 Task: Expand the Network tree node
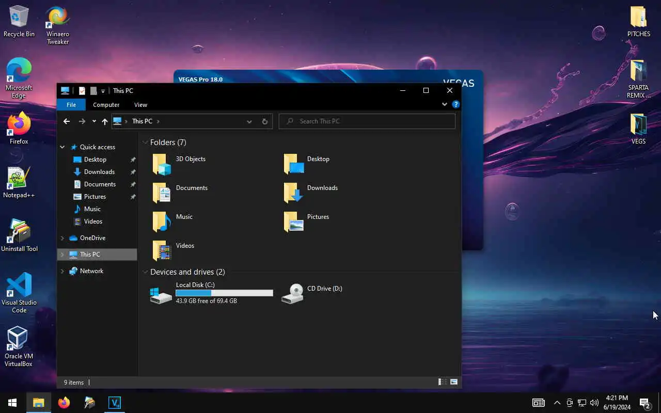[62, 271]
